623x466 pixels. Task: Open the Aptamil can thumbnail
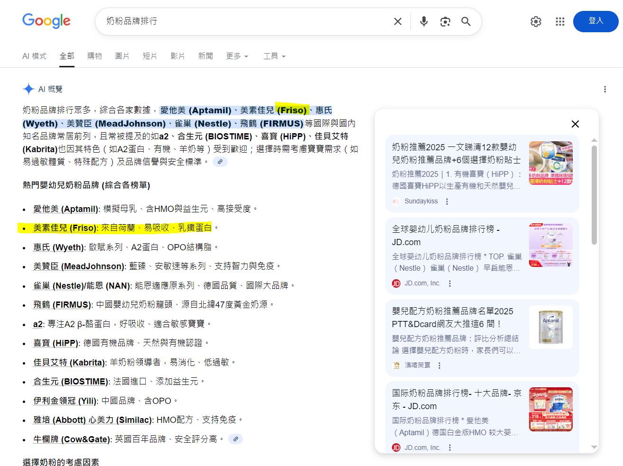click(x=550, y=327)
